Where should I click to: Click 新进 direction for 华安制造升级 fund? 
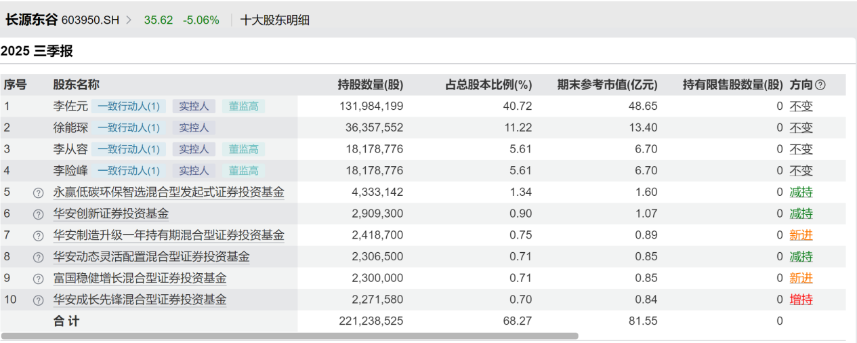[x=801, y=236]
